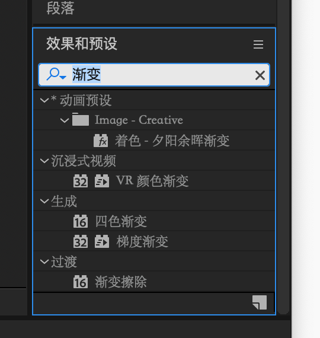Select the 渐变擦除 effect

(x=121, y=282)
